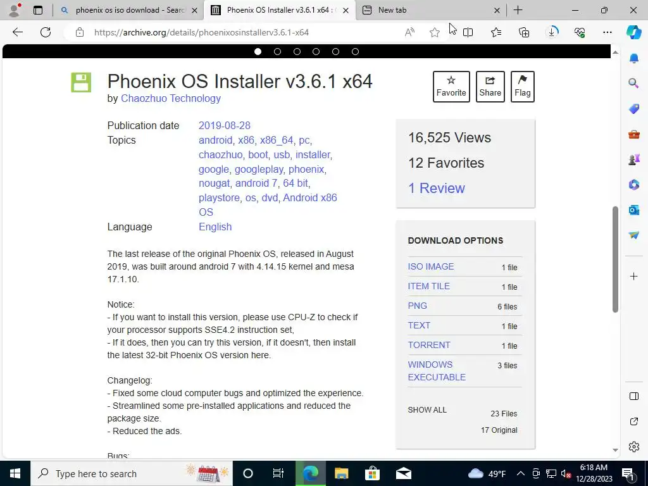
Task: Open the 2019-08-28 publication date link
Action: point(225,126)
